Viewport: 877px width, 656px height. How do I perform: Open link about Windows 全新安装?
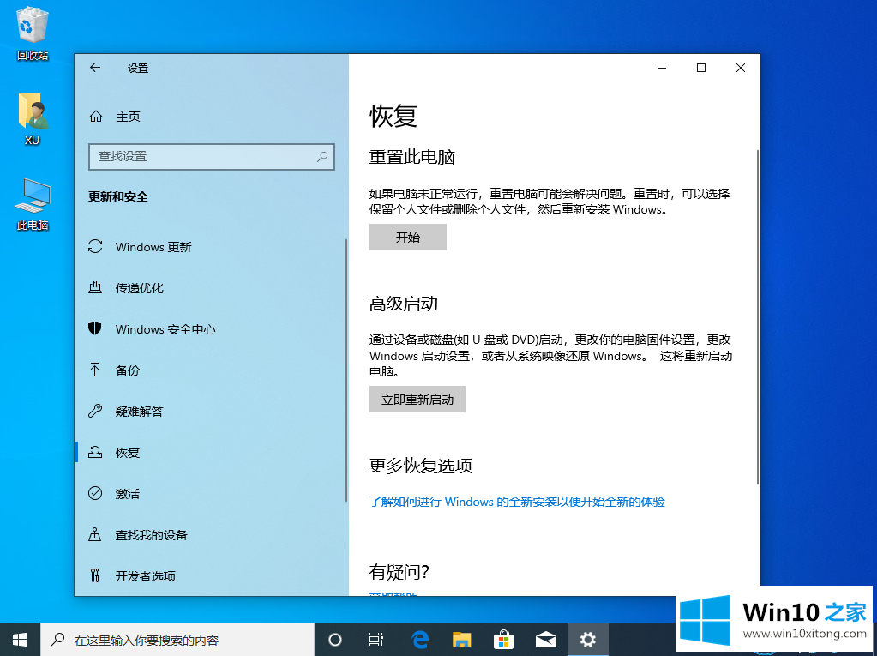click(517, 502)
